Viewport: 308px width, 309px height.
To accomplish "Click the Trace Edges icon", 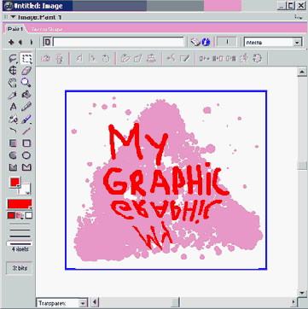I will coord(185,59).
